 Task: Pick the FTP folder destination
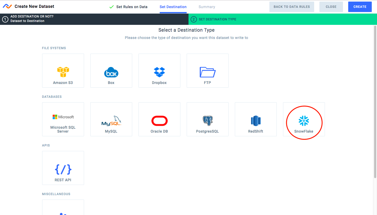coord(208,71)
